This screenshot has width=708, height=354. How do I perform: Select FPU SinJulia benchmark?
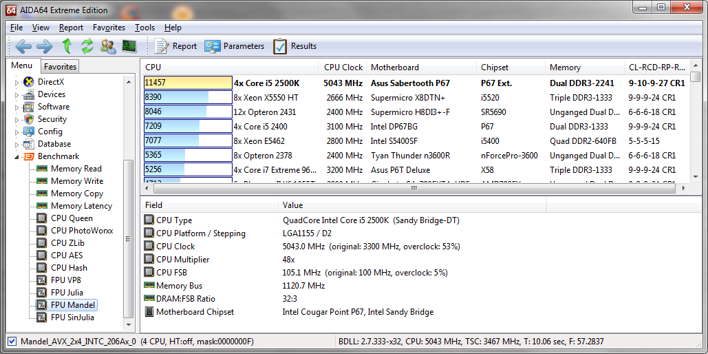(72, 317)
